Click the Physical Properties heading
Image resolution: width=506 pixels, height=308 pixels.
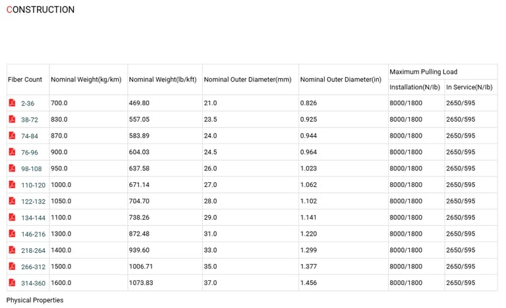coord(35,300)
